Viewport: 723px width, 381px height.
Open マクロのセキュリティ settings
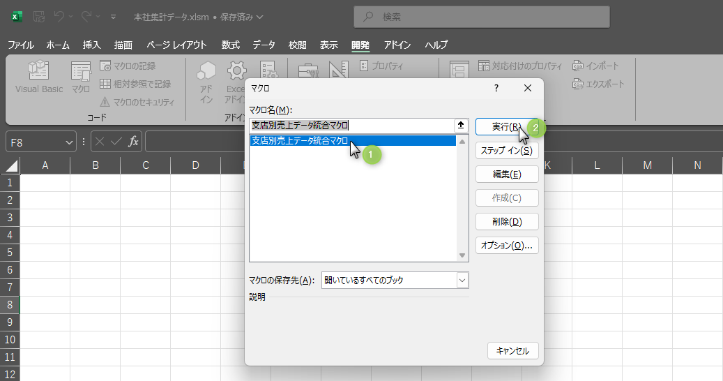[105, 102]
